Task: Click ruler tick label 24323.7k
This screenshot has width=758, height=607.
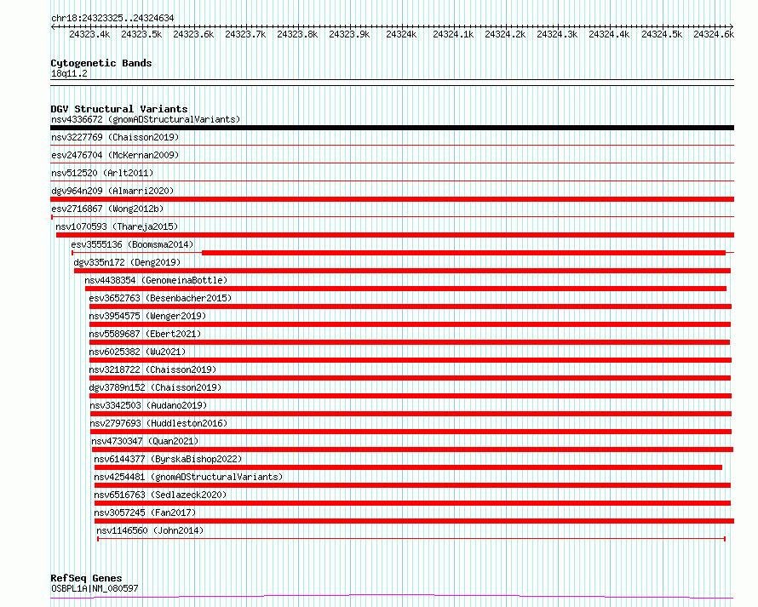Action: coord(245,34)
